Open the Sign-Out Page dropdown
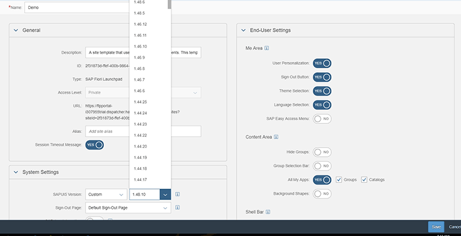The width and height of the screenshot is (461, 236). 128,208
